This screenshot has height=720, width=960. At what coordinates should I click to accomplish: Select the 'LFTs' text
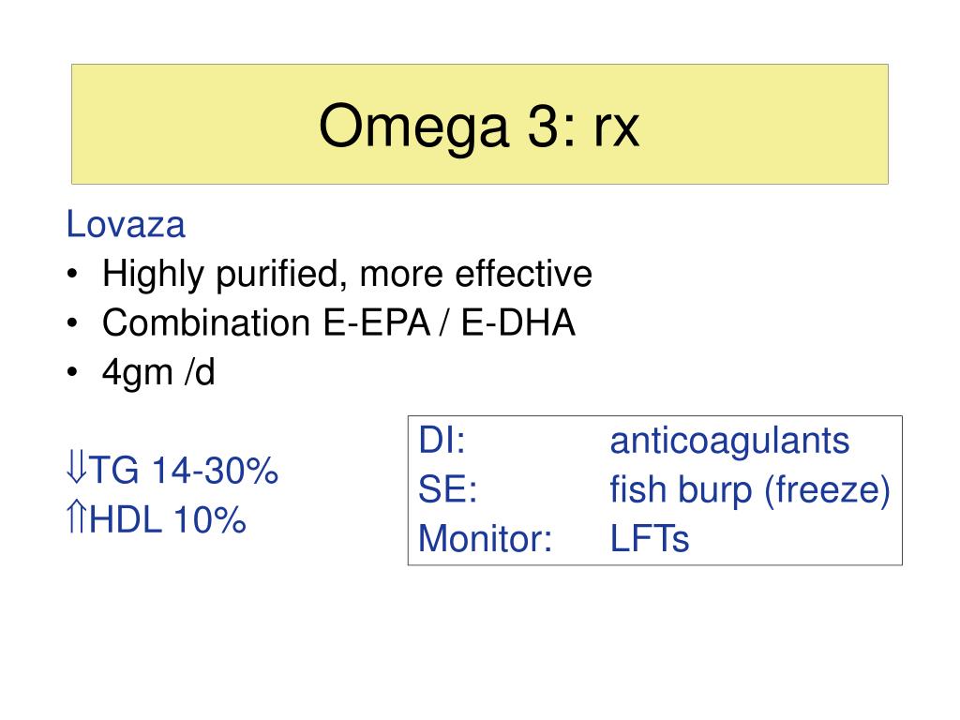(649, 539)
